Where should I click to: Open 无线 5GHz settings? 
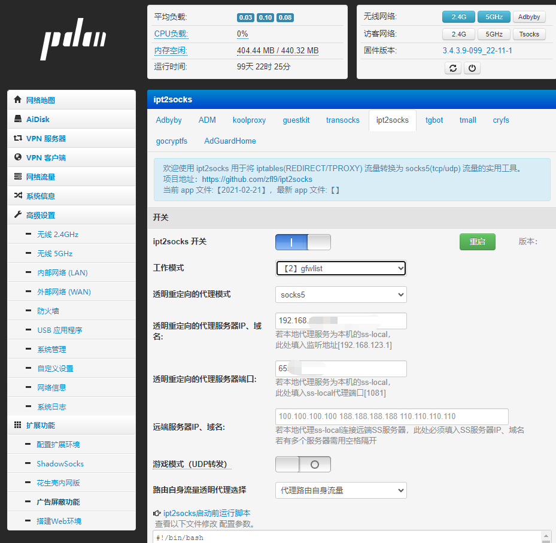(x=54, y=253)
